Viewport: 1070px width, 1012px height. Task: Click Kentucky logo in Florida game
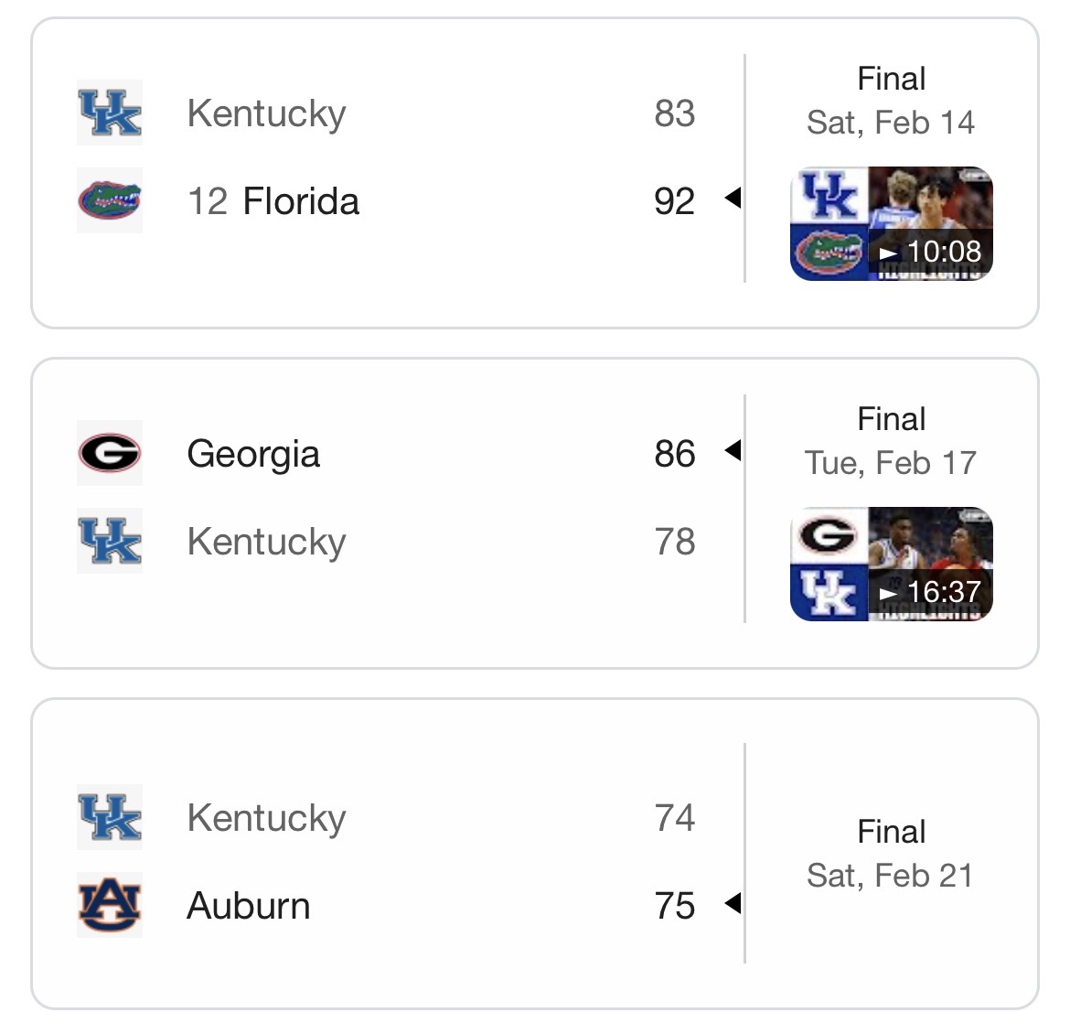(110, 113)
